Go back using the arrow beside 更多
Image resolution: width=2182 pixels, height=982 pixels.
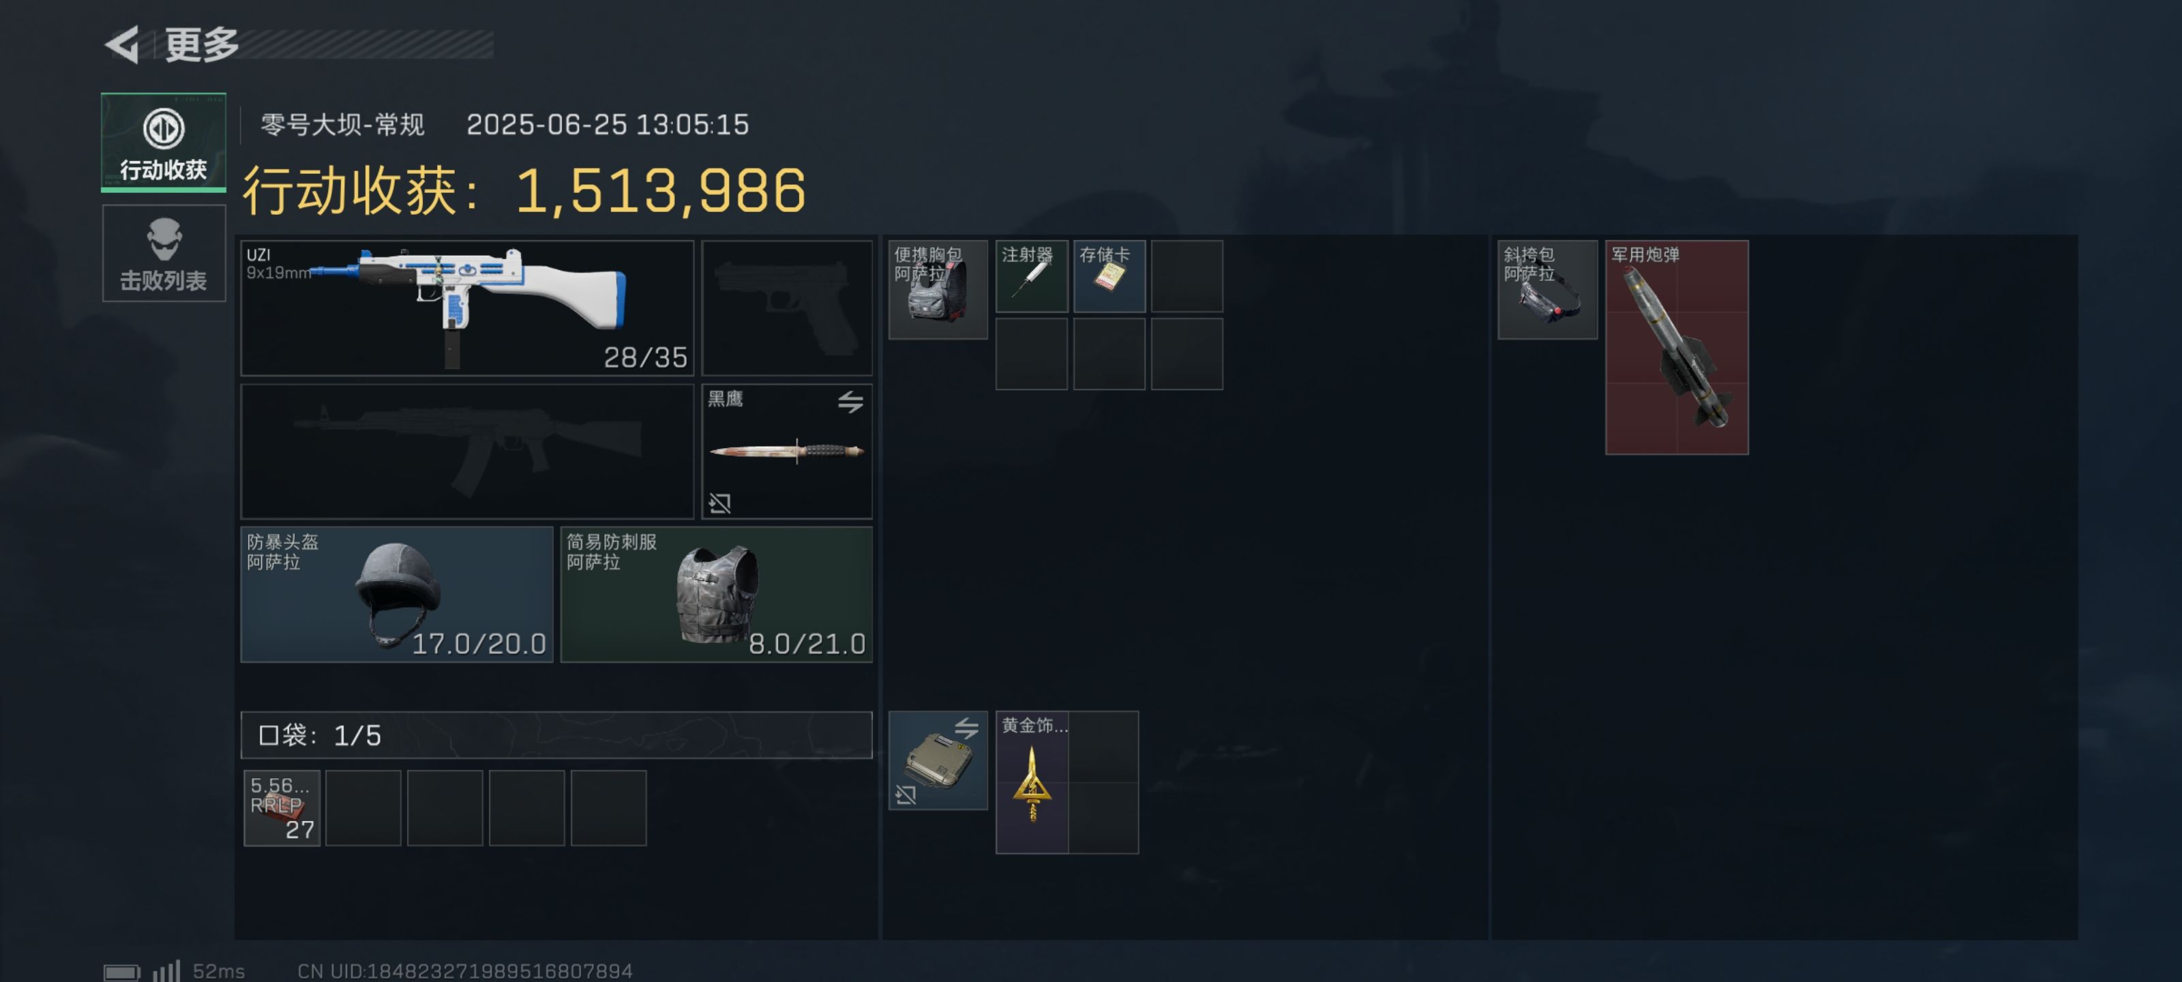click(x=122, y=44)
